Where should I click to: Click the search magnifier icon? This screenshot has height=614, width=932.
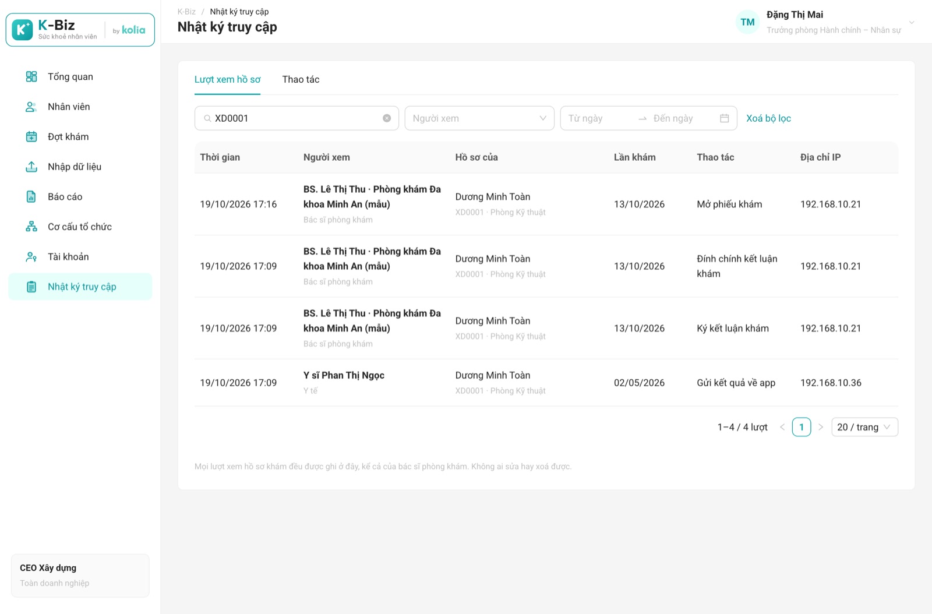207,118
